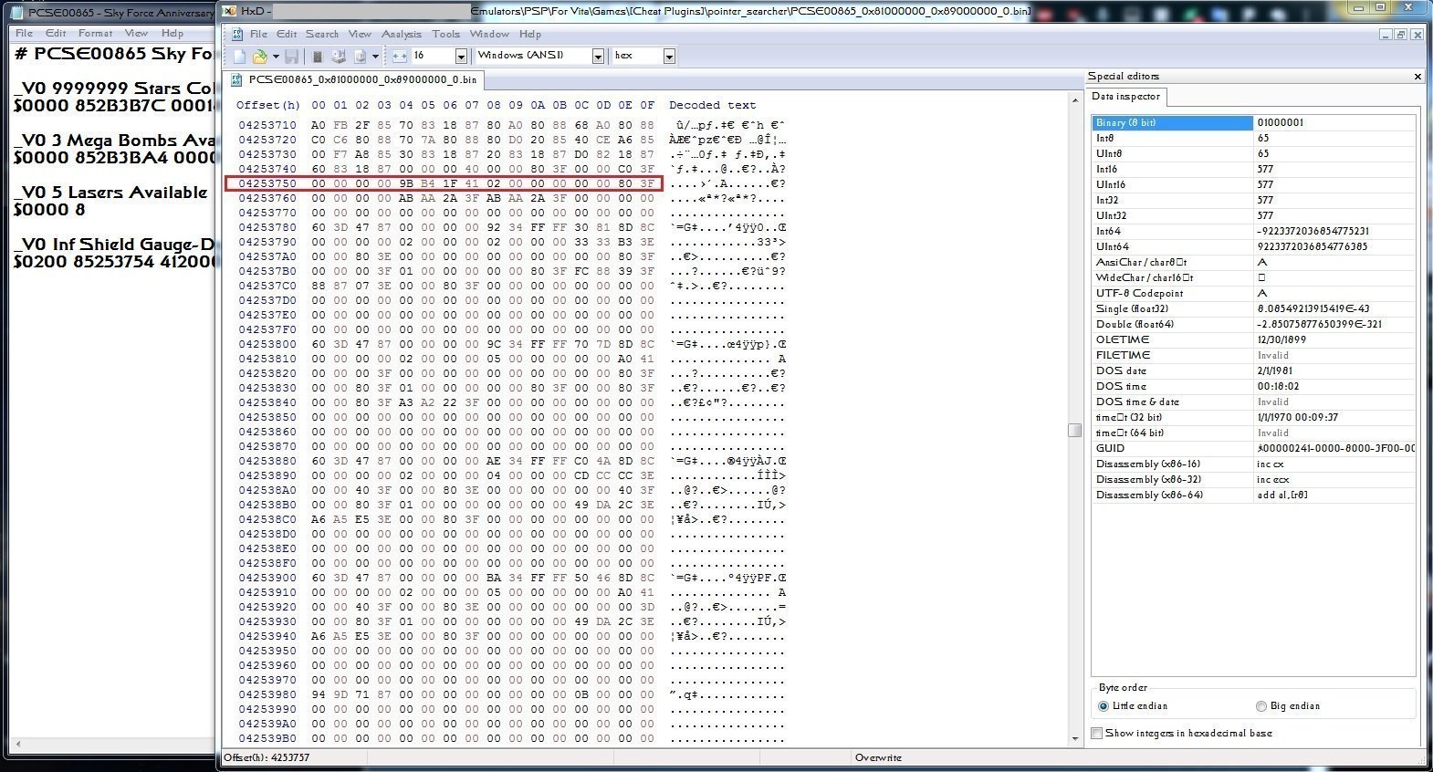Enable Show integers in hexadecimal base

tap(1181, 733)
